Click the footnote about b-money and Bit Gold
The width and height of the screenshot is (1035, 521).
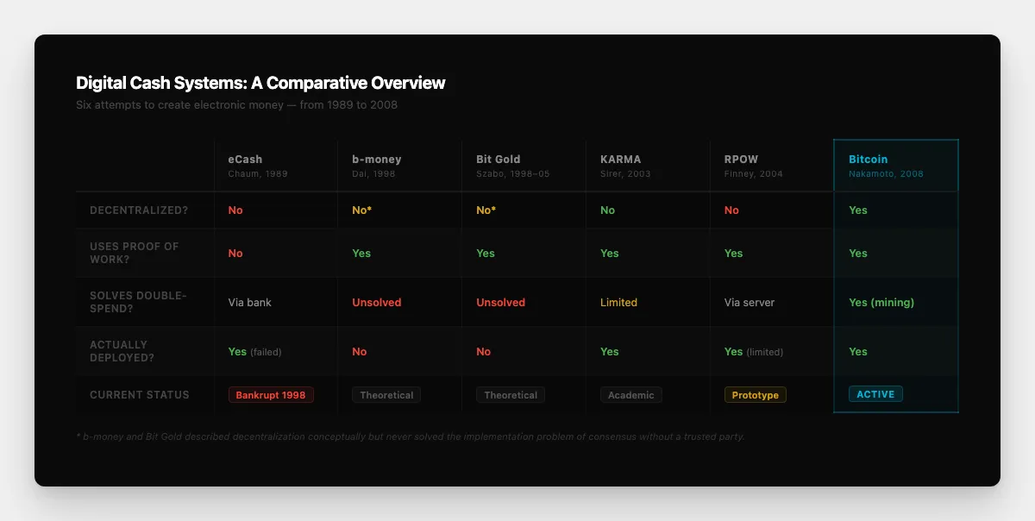pyautogui.click(x=411, y=437)
